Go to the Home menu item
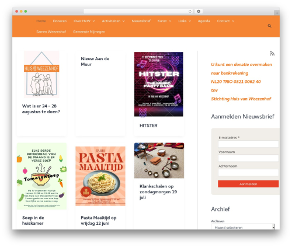The height and width of the screenshot is (247, 292). coord(41,21)
